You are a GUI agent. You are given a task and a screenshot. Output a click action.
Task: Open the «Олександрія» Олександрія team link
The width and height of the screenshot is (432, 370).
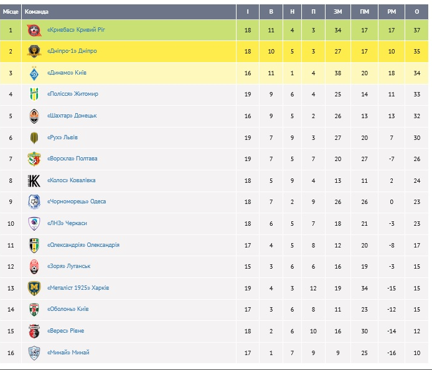83,245
